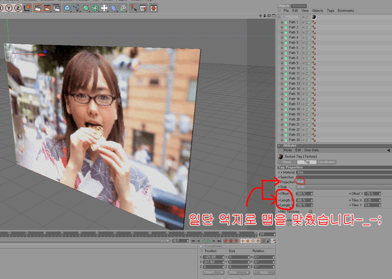
Task: Play the animation forwards
Action: 209,241
